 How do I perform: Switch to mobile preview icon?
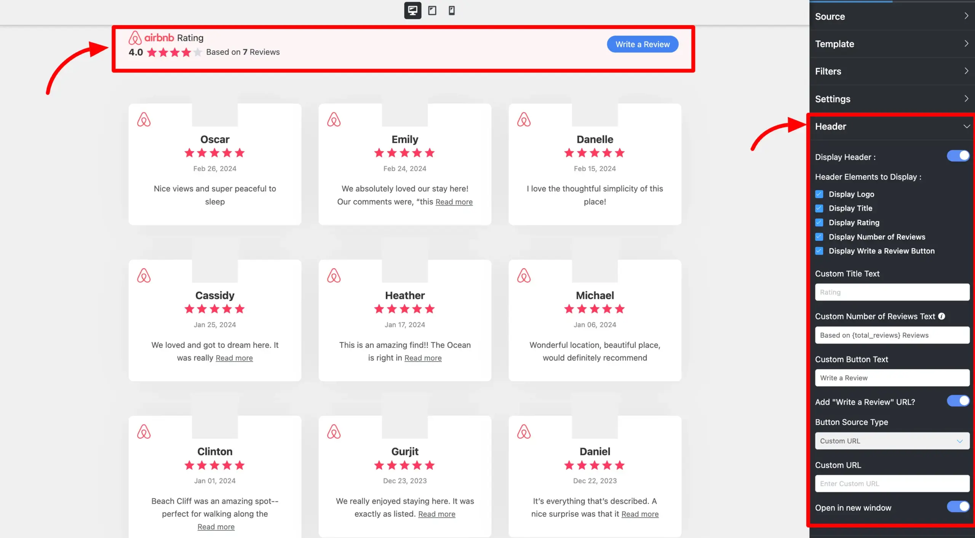point(452,10)
